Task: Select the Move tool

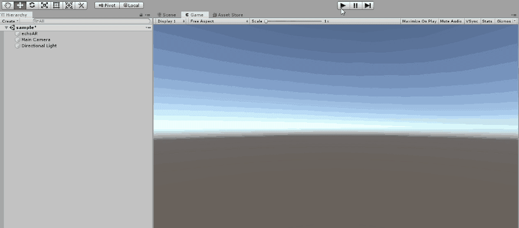Action: [20, 5]
